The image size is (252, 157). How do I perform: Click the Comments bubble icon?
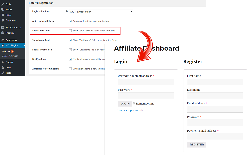point(3,20)
